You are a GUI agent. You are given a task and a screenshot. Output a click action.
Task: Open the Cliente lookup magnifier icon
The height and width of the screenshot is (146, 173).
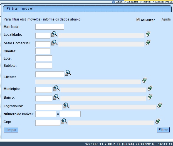pyautogui.click(x=68, y=73)
